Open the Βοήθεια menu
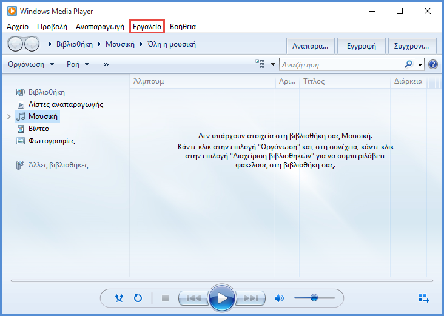444x316 pixels. point(183,27)
